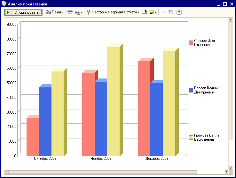This screenshot has height=178, width=236.
Task: Click the wrench icon for report settings
Action: click(x=89, y=12)
